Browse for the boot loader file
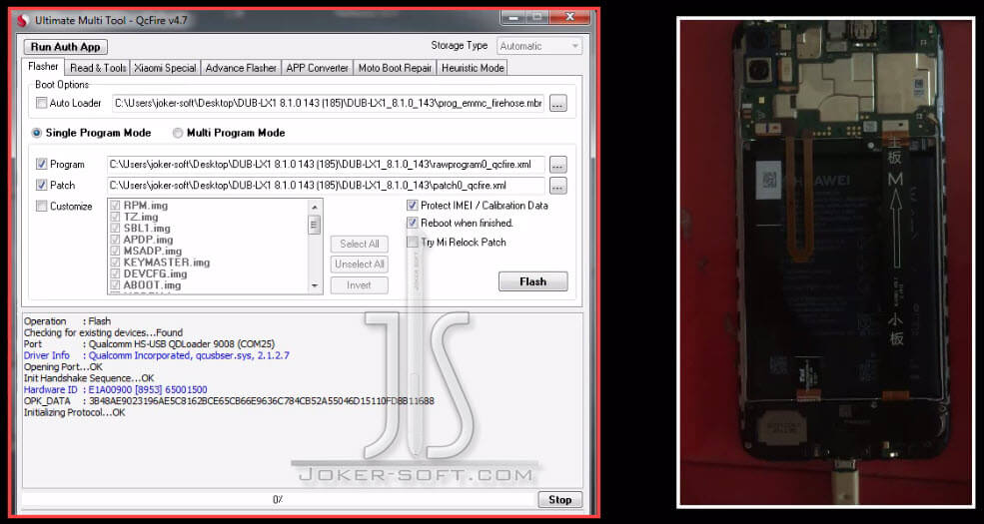984x524 pixels. tap(557, 104)
